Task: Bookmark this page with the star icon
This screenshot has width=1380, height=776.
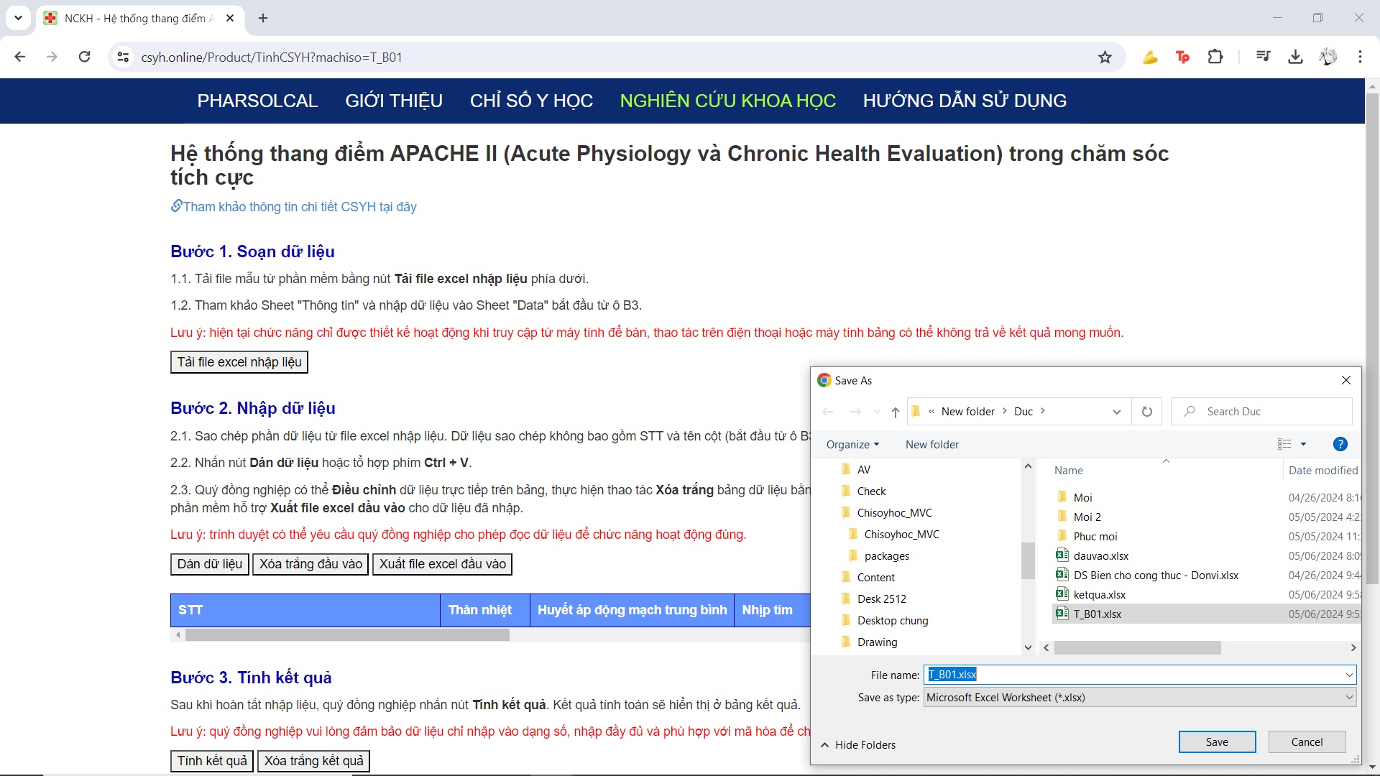Action: click(1105, 57)
